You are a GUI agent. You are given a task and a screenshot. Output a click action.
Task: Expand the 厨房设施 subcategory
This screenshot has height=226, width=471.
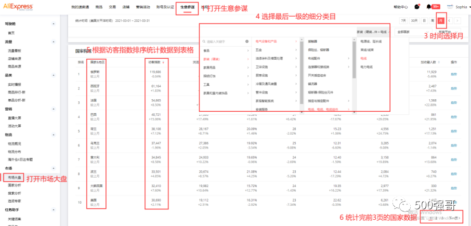(276, 75)
